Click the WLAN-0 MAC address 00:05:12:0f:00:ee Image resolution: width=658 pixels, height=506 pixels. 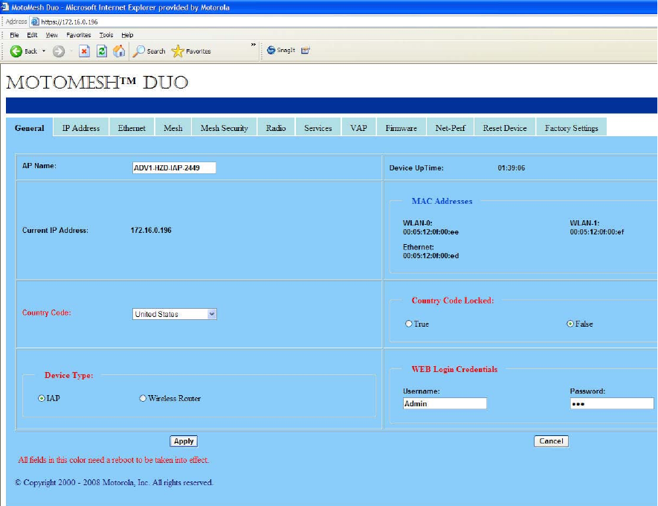pyautogui.click(x=431, y=232)
